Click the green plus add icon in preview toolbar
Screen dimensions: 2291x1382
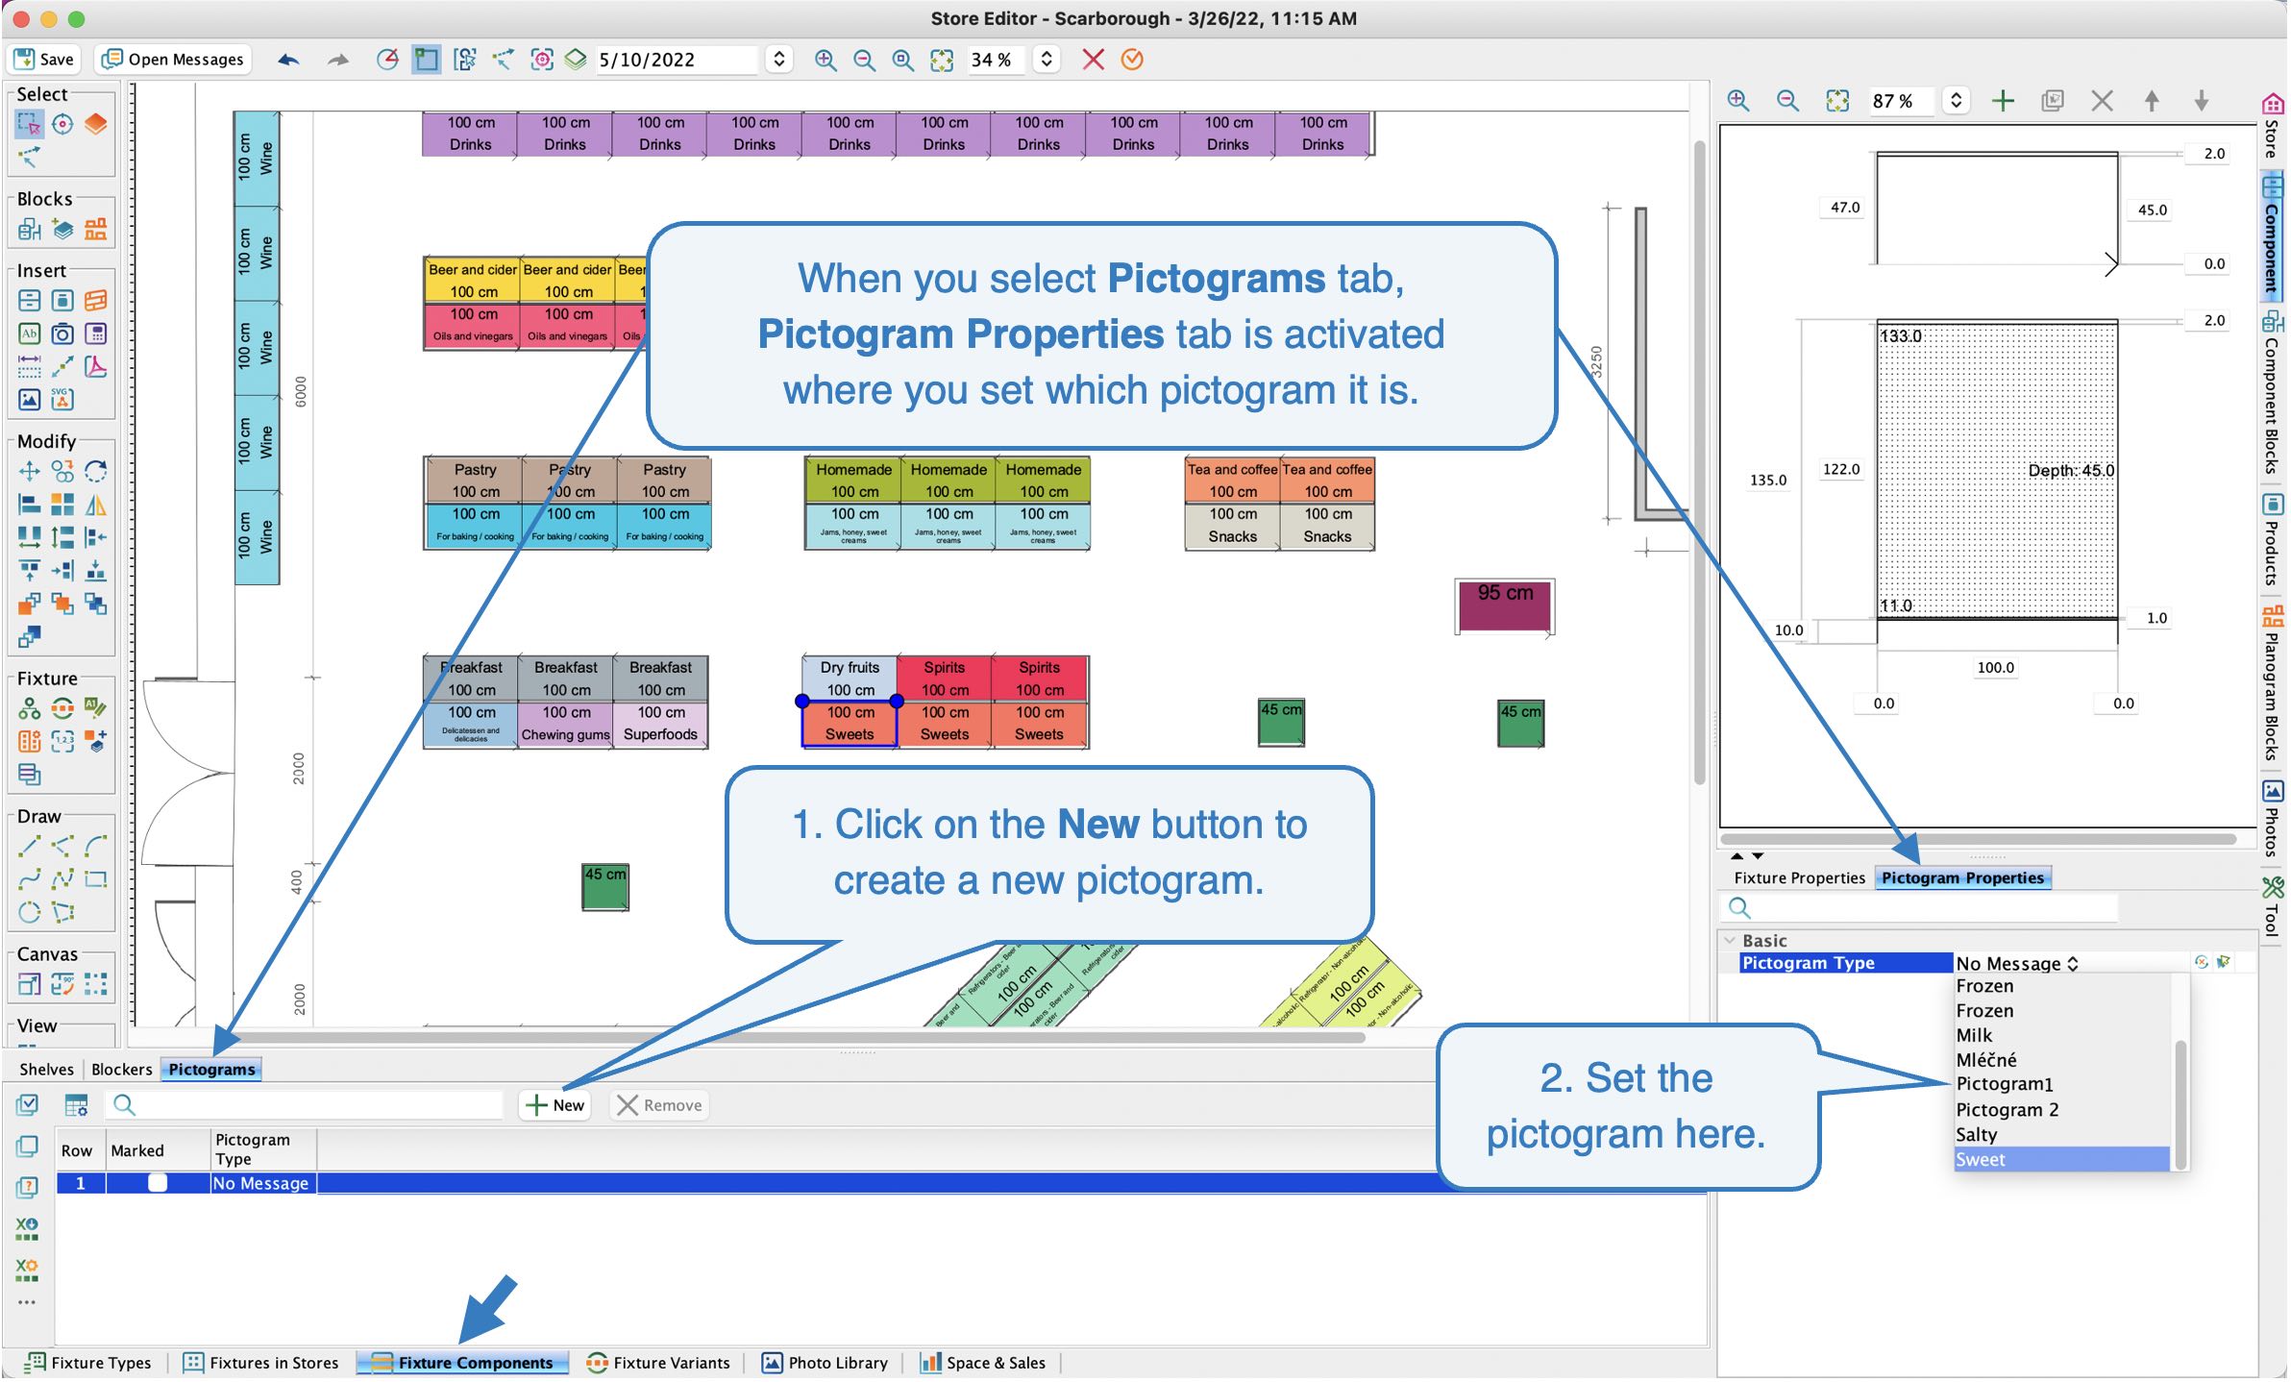coord(2003,100)
